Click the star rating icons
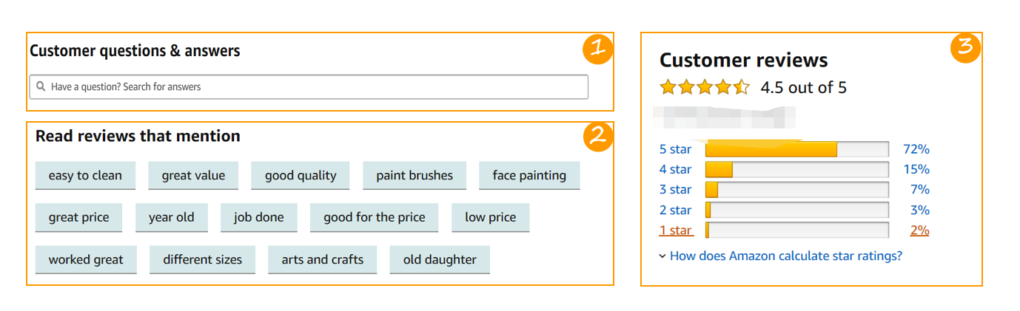Viewport: 1020px width, 311px height. [705, 88]
